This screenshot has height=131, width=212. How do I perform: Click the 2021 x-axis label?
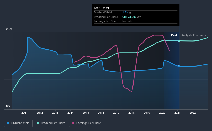point(177,113)
